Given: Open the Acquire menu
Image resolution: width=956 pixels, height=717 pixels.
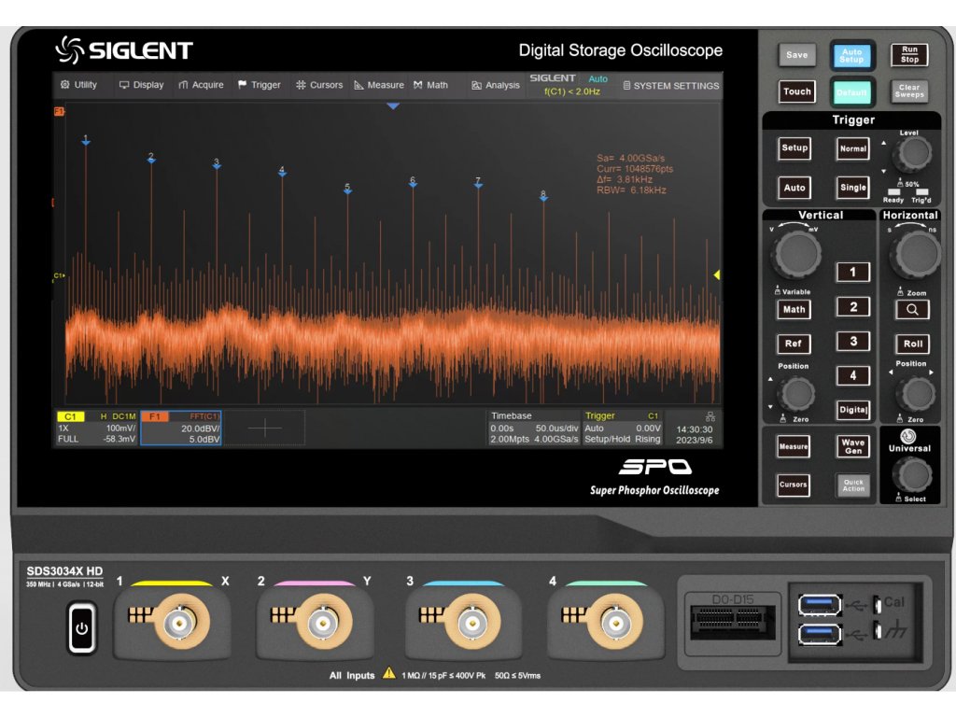Looking at the screenshot, I should [x=202, y=85].
